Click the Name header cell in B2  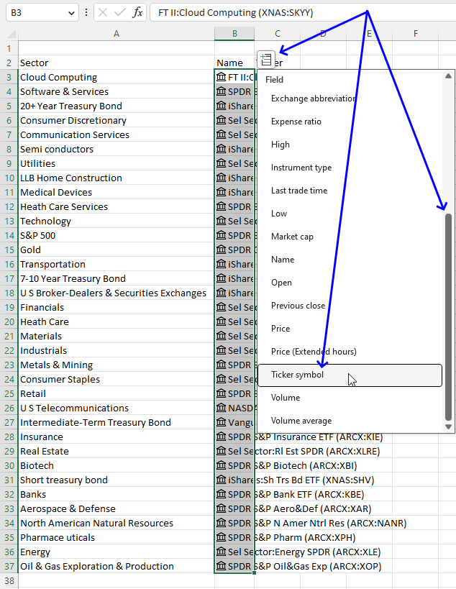(234, 63)
